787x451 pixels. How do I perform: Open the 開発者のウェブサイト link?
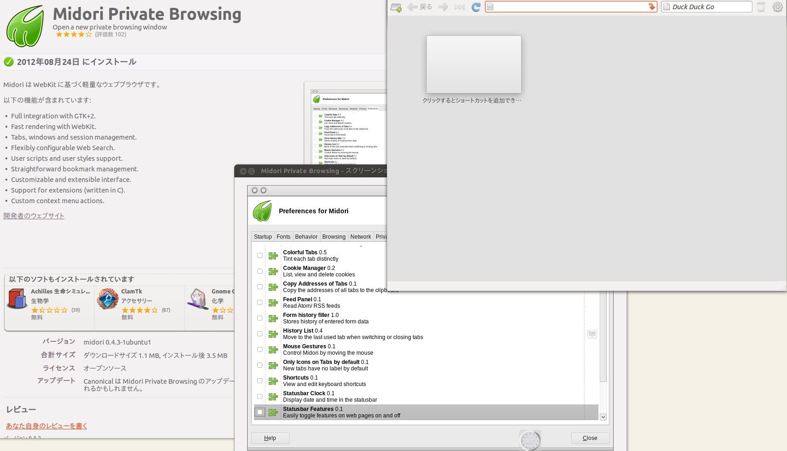click(x=34, y=216)
